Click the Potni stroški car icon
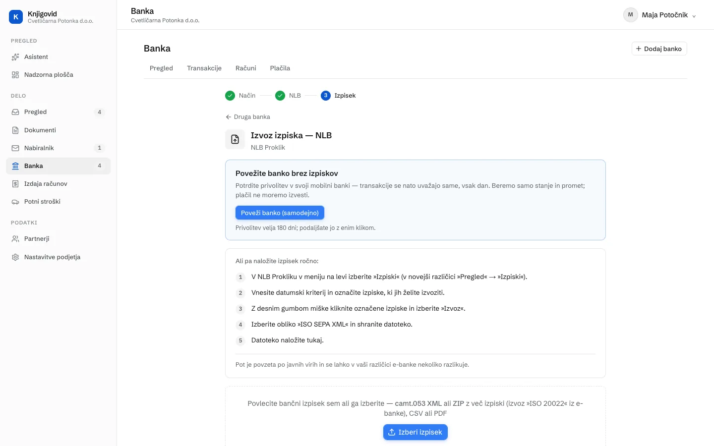The height and width of the screenshot is (446, 714). [15, 202]
